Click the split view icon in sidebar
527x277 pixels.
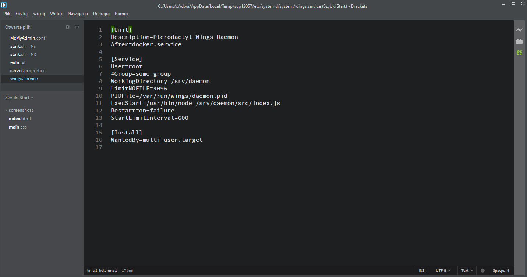[x=77, y=27]
